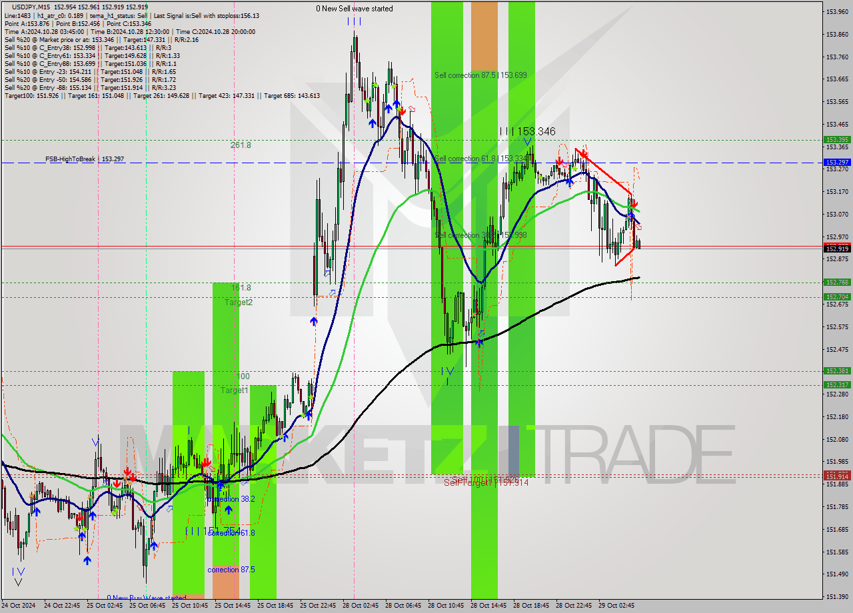Click the green 153.395 price tag

(837, 140)
